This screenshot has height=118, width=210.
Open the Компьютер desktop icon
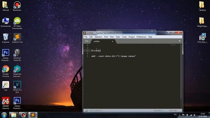click(x=6, y=22)
